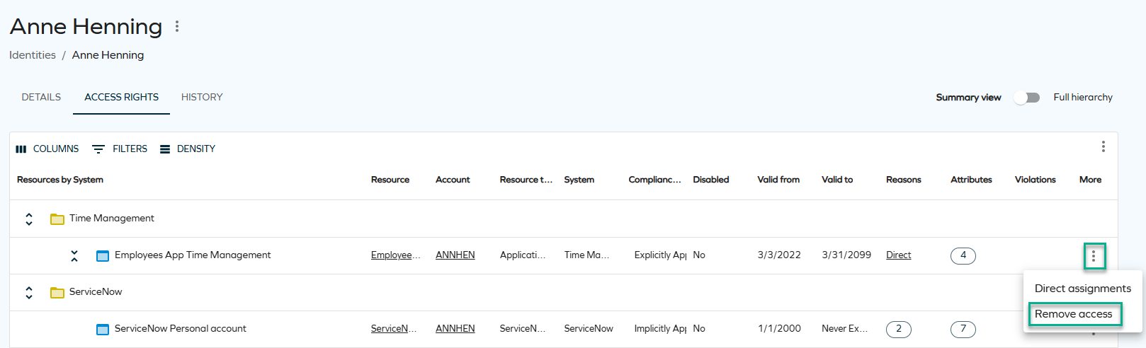Click reasons badge 2 for ServiceNow account

(x=899, y=329)
